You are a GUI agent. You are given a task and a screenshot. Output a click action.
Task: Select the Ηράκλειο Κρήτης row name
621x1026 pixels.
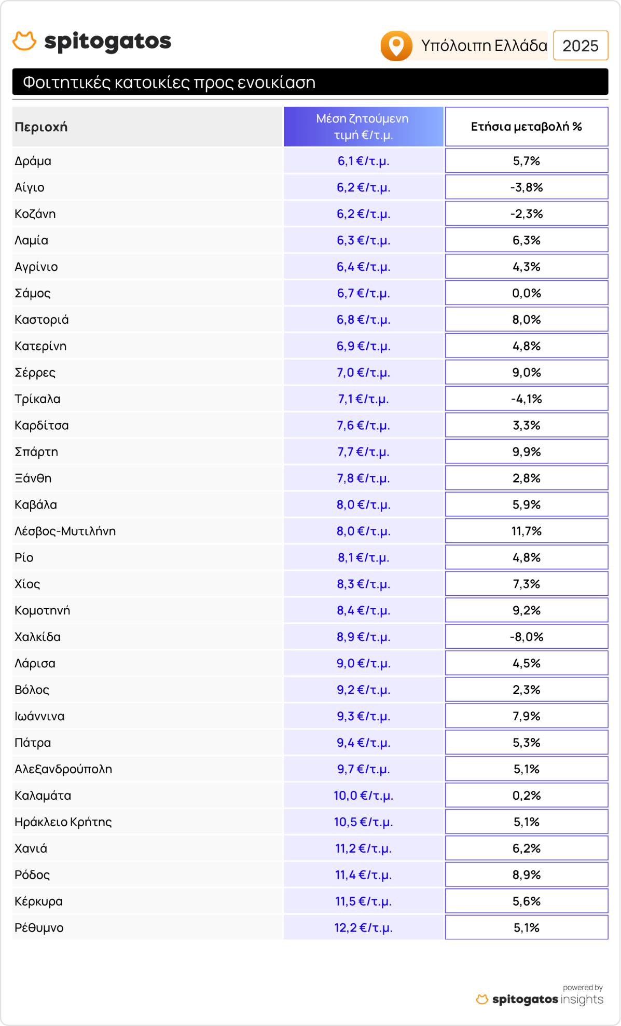coord(63,822)
